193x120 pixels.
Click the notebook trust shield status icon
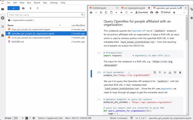coord(131,118)
